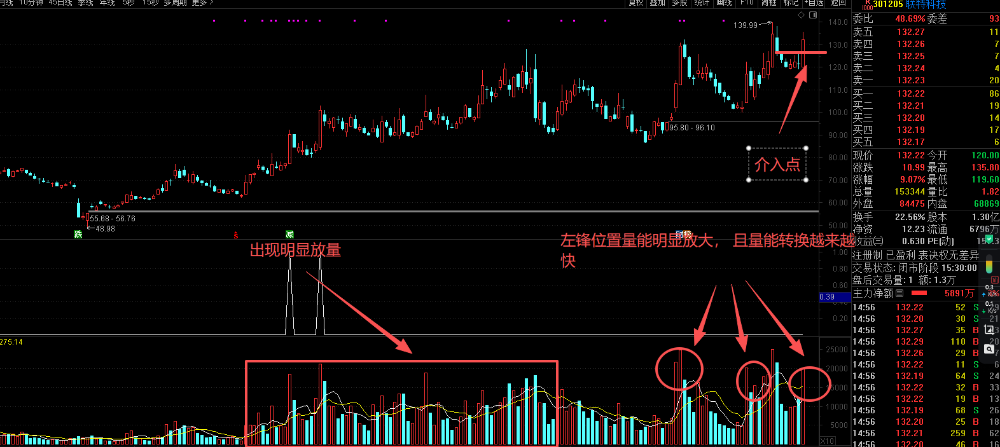The width and height of the screenshot is (1000, 447).
Task: Click the green-yellow battery level indicator
Action: pos(989,264)
